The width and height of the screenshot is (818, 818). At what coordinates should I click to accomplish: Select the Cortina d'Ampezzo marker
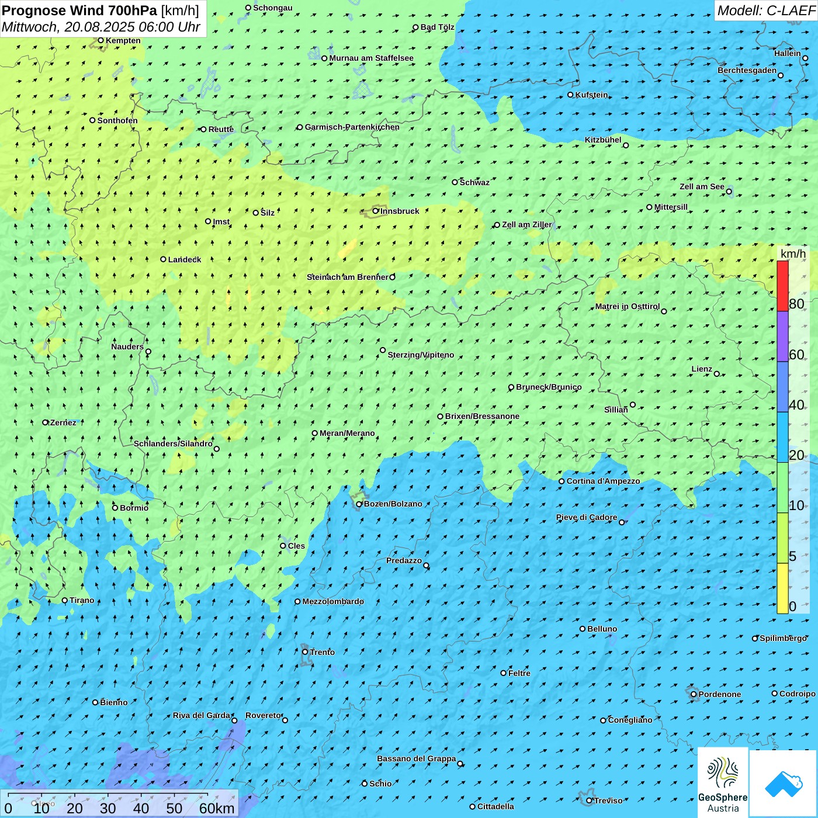click(x=561, y=481)
